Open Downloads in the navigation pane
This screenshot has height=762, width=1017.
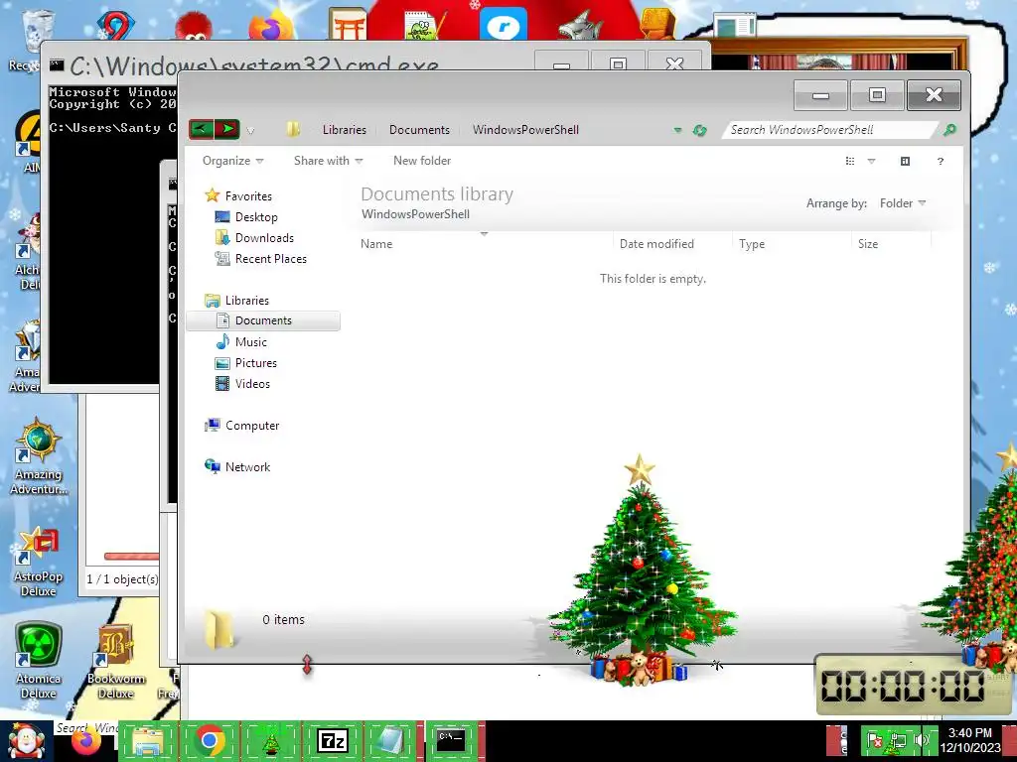tap(254, 238)
